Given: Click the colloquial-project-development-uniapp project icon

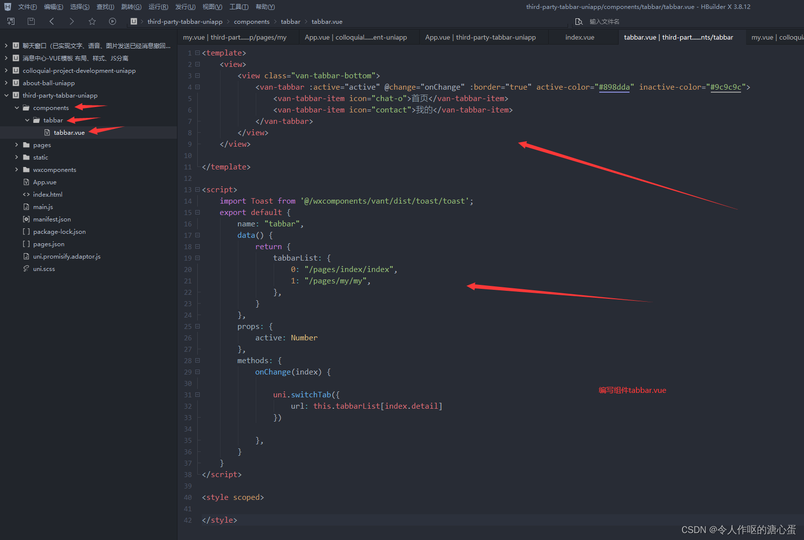Looking at the screenshot, I should pyautogui.click(x=16, y=70).
